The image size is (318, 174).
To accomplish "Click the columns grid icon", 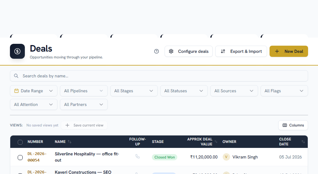I will [285, 125].
